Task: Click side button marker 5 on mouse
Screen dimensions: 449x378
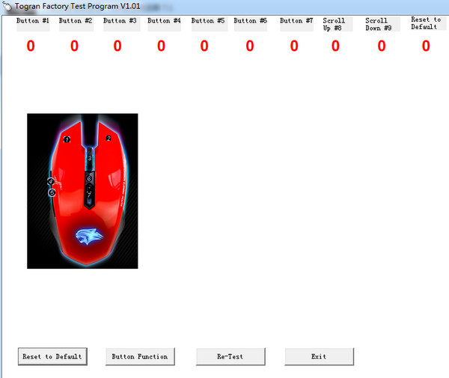Action: tap(52, 192)
